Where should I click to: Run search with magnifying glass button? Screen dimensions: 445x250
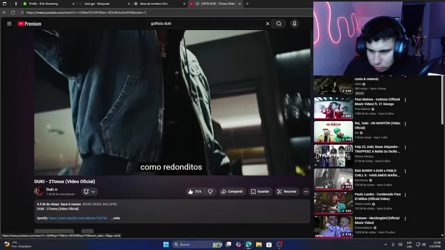(279, 24)
